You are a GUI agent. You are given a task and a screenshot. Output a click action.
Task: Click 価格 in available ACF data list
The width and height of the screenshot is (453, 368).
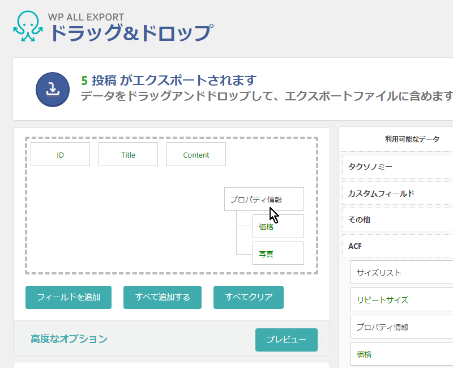(402, 354)
